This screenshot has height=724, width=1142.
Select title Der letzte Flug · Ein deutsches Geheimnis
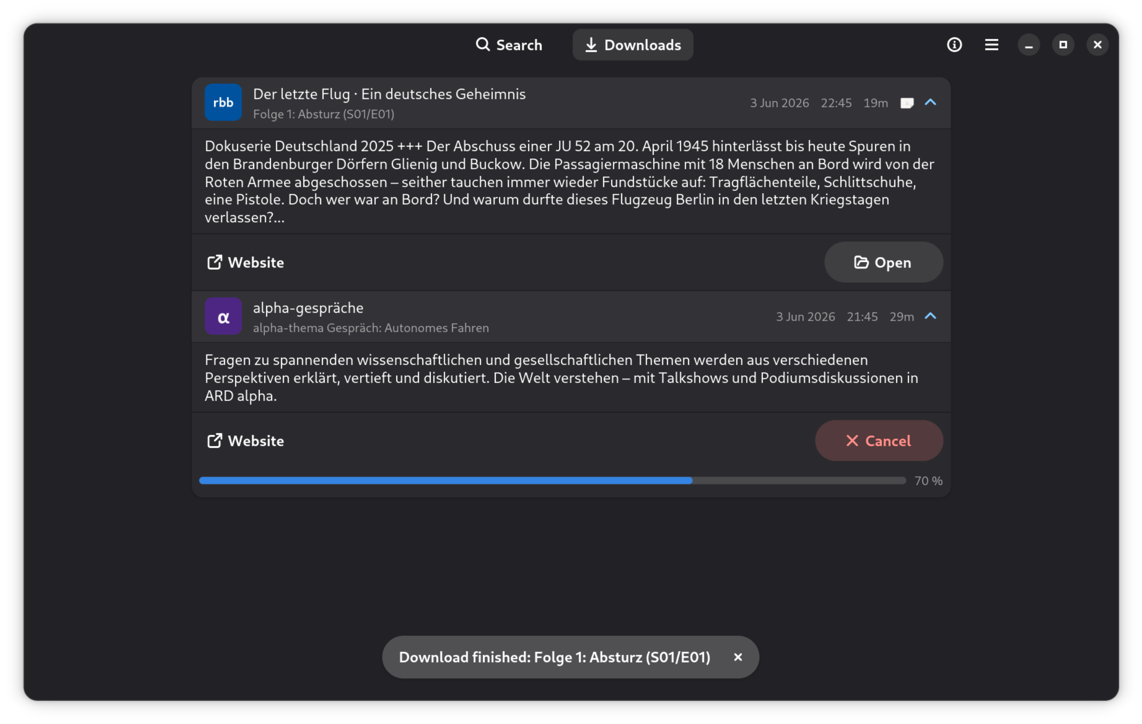[x=389, y=94]
